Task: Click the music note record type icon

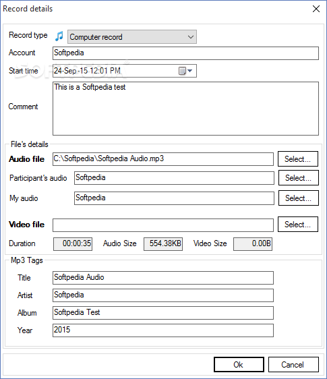Action: (x=59, y=36)
